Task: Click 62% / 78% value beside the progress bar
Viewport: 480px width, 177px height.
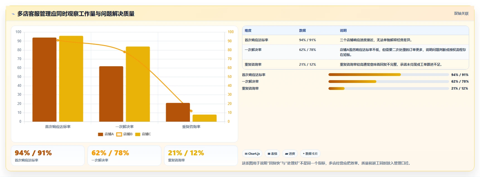Action: 460,82
